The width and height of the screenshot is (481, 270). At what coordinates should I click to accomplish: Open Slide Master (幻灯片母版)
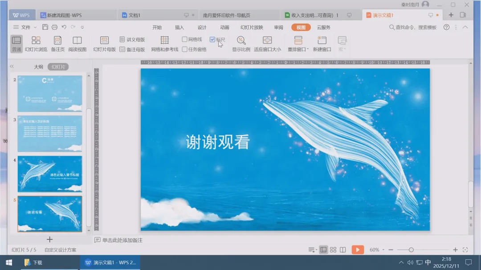(104, 44)
